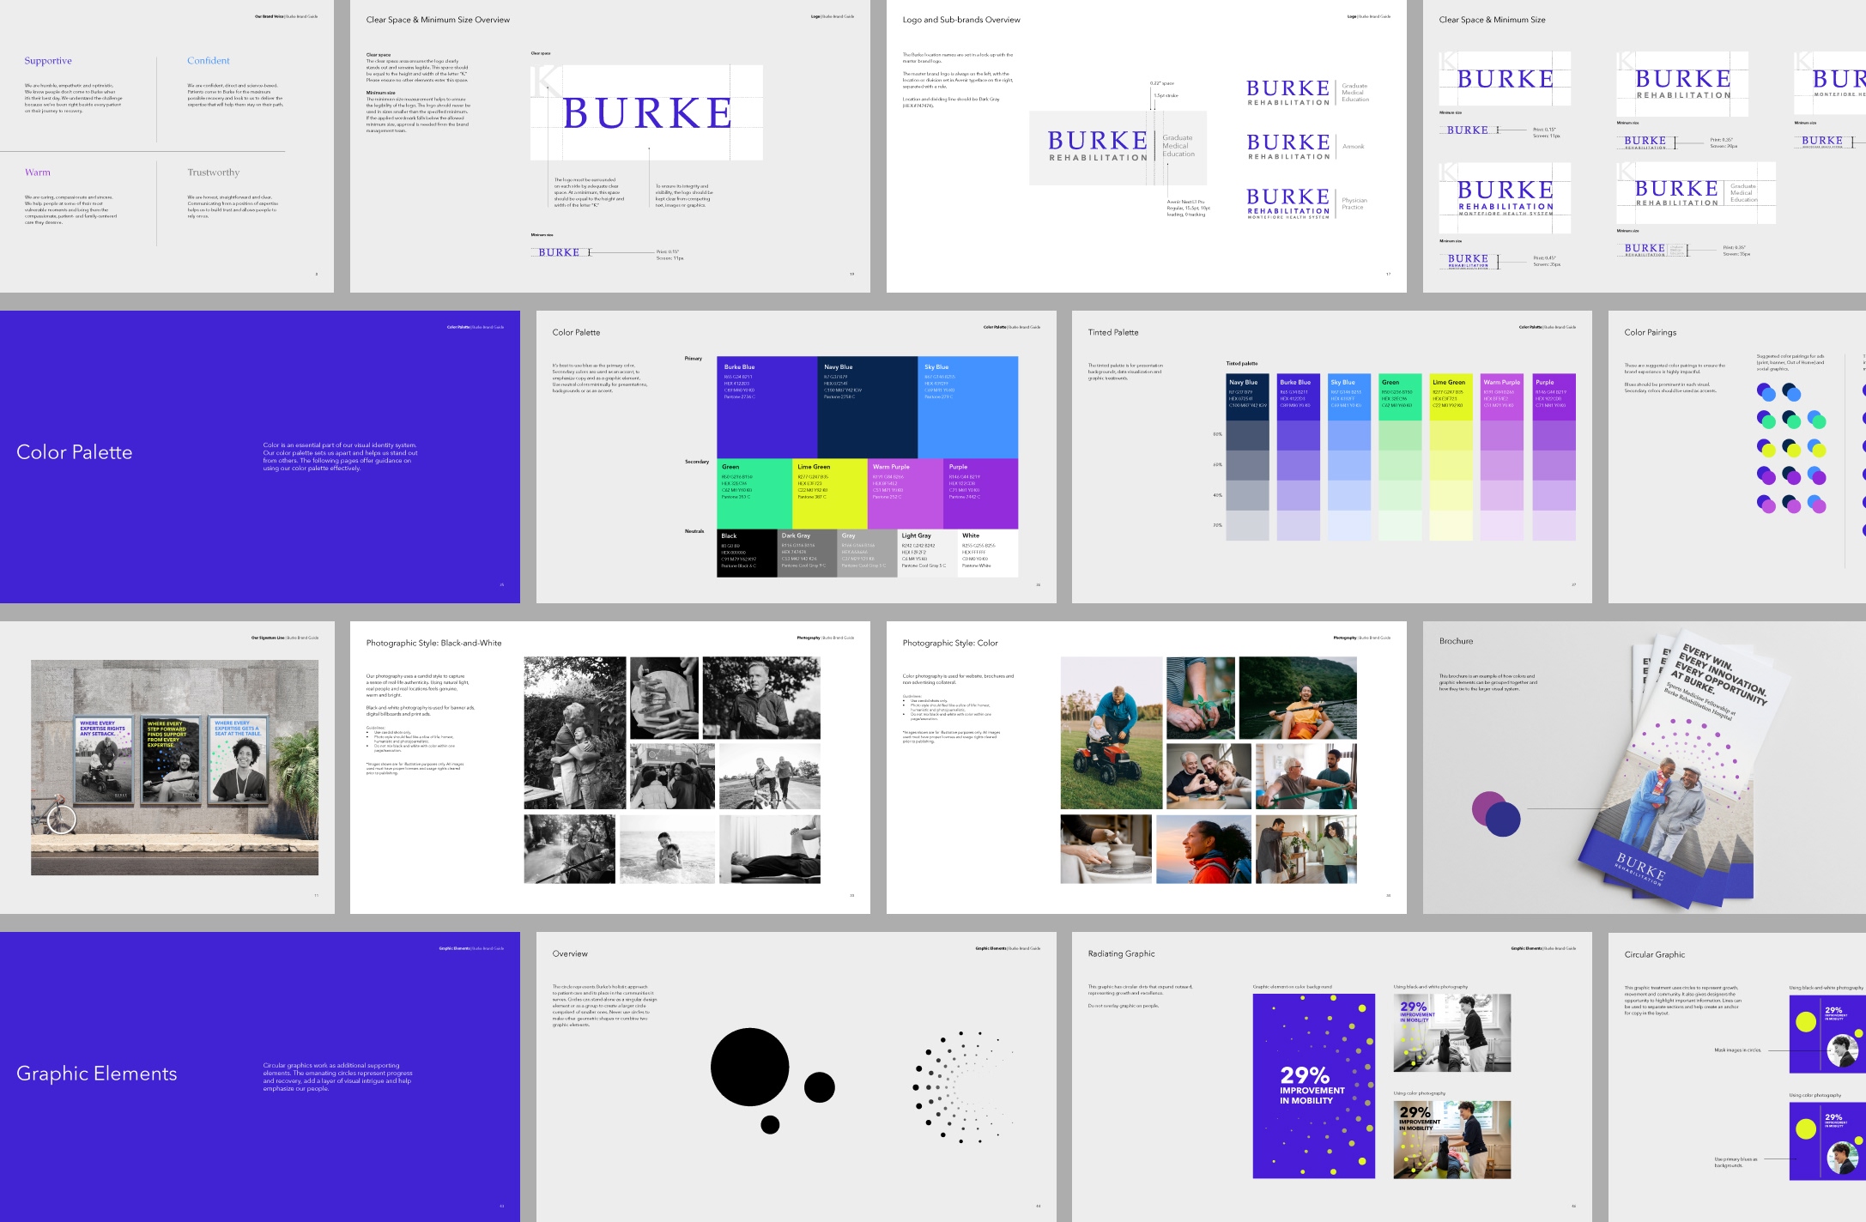This screenshot has width=1866, height=1222.
Task: Select the Warm Purple secondary swatch
Action: pyautogui.click(x=905, y=493)
